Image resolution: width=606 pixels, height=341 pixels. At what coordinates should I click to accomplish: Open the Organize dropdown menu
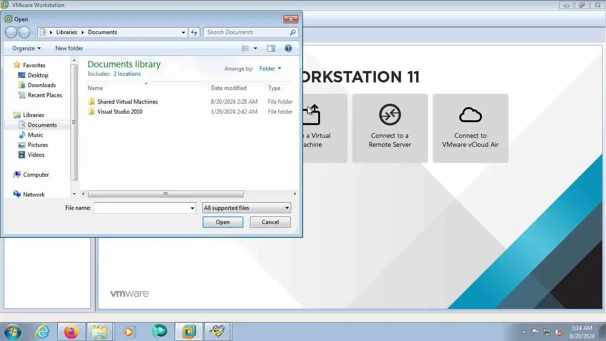coord(27,48)
